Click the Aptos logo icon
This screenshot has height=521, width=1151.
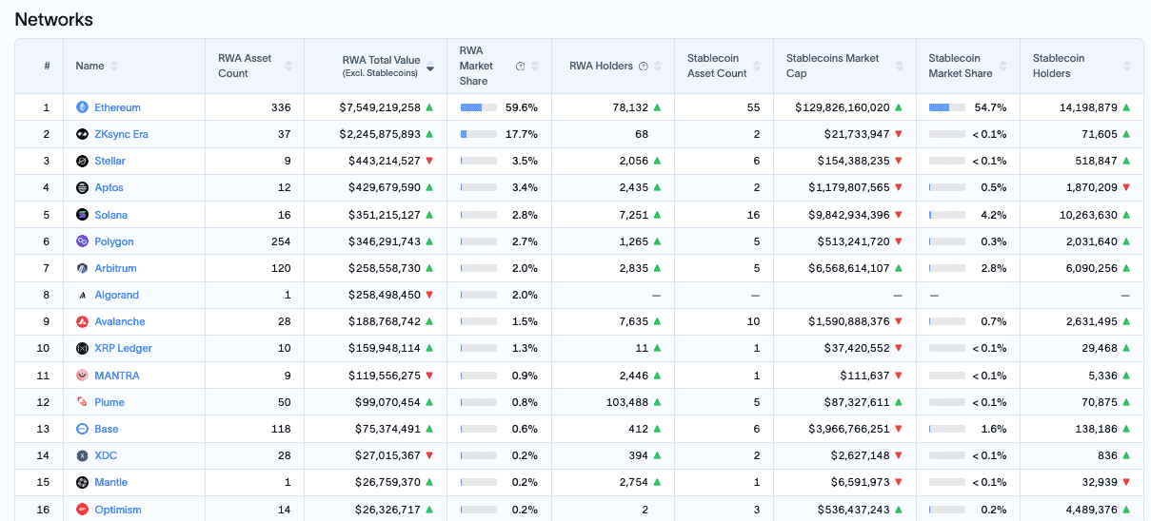[x=82, y=187]
